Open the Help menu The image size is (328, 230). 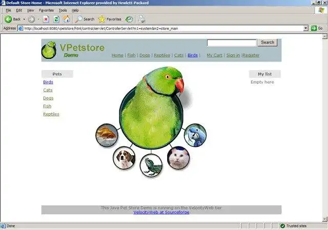coord(75,10)
